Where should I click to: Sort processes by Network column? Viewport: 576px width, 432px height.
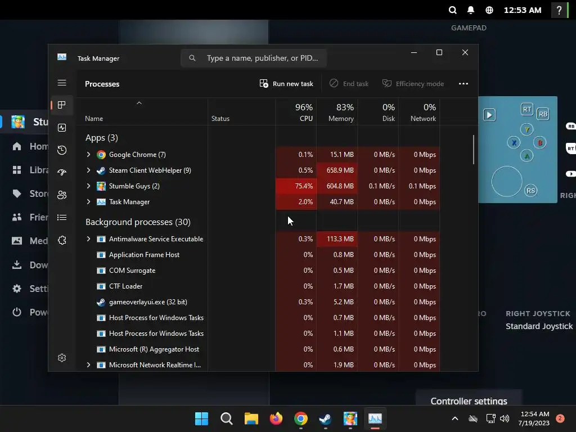pos(420,112)
